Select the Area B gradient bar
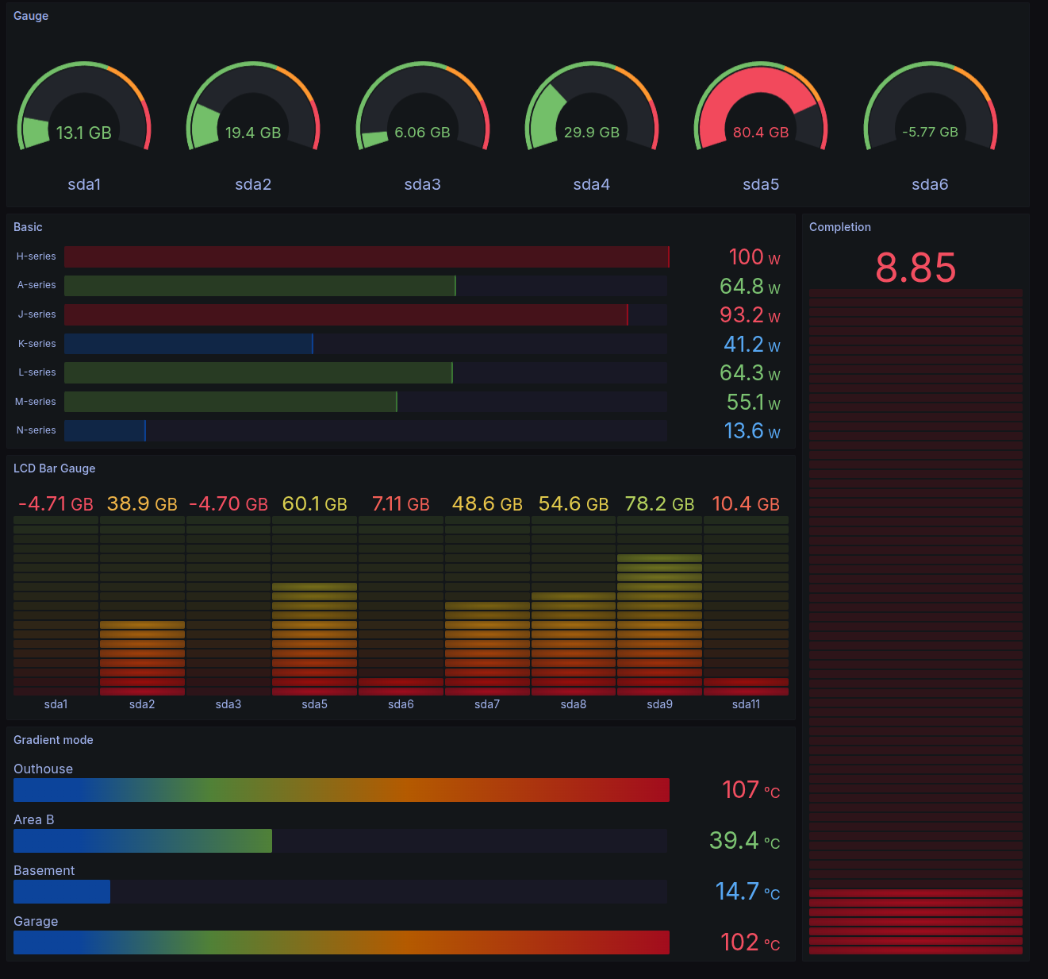1048x979 pixels. [143, 841]
